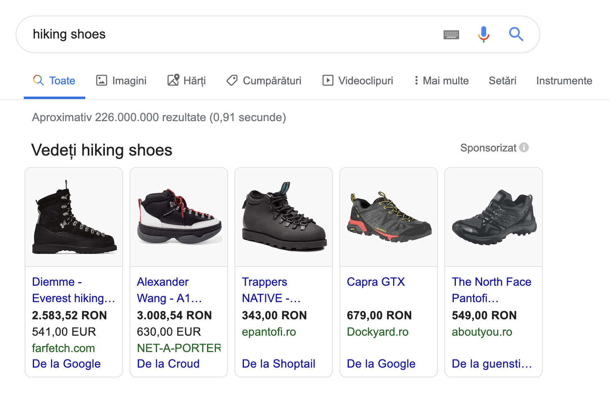Open the Cumpărături shopping tab
This screenshot has height=393, width=610.
coord(264,81)
